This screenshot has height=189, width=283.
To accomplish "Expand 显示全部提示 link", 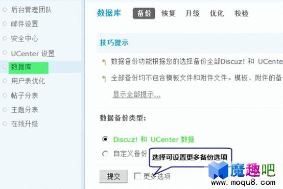I will pyautogui.click(x=136, y=94).
